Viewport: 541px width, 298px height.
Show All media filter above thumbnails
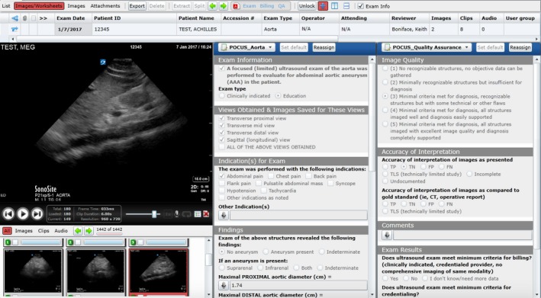pyautogui.click(x=7, y=231)
